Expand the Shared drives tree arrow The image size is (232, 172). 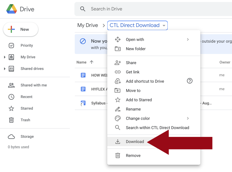point(5,69)
